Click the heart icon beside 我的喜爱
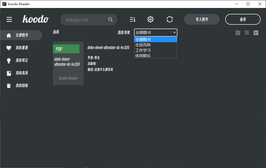The width and height of the screenshot is (266, 168). click(9, 48)
